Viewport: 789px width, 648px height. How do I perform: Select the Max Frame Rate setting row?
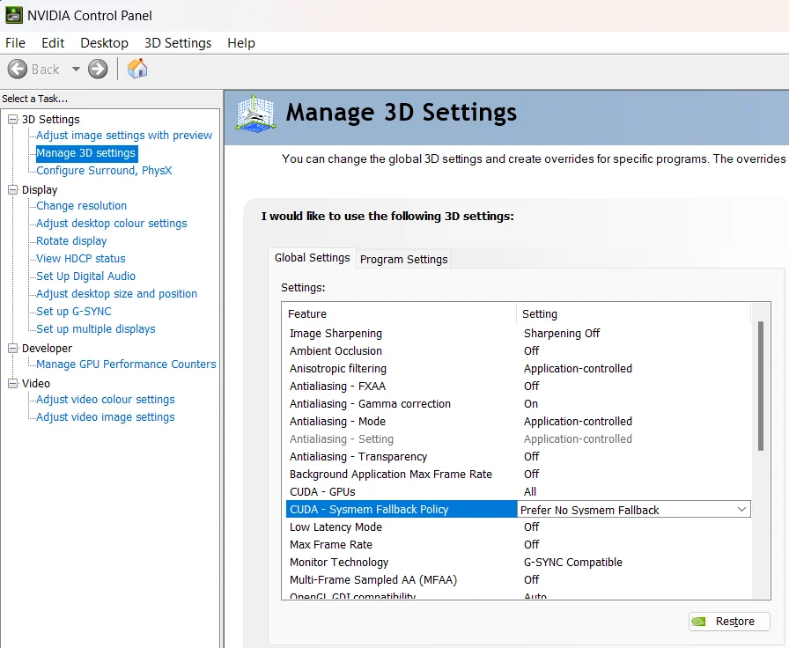tap(331, 545)
